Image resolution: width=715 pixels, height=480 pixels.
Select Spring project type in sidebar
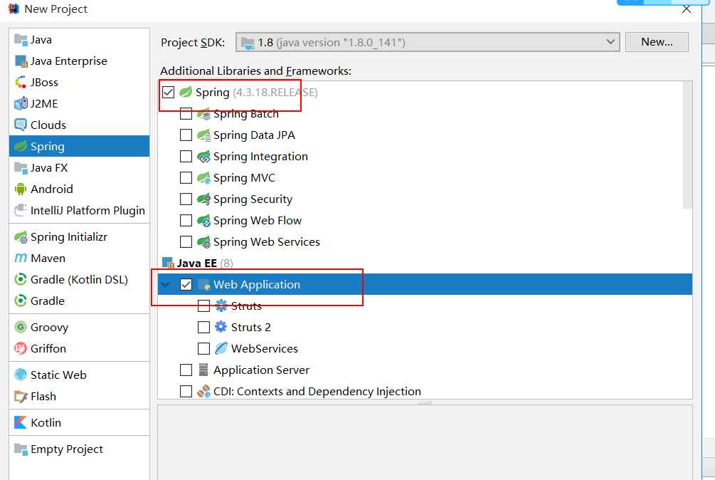80,147
